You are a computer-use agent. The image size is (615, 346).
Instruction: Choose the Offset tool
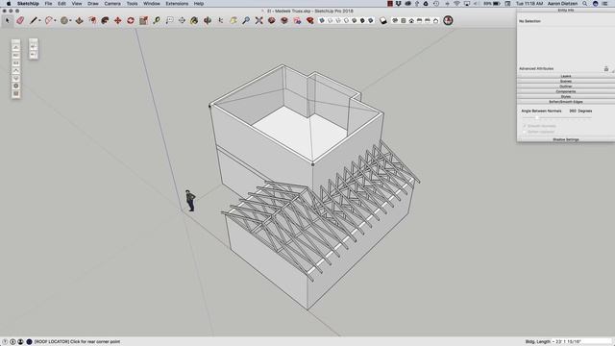pos(92,20)
